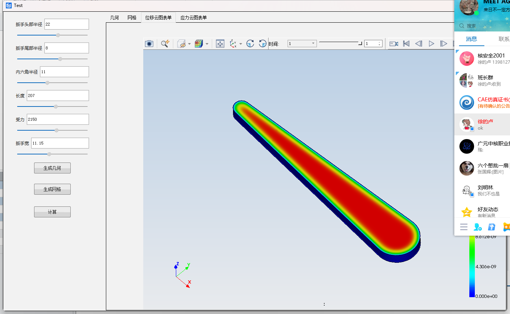Click the 生成几何 button
This screenshot has height=314, width=510.
52,168
